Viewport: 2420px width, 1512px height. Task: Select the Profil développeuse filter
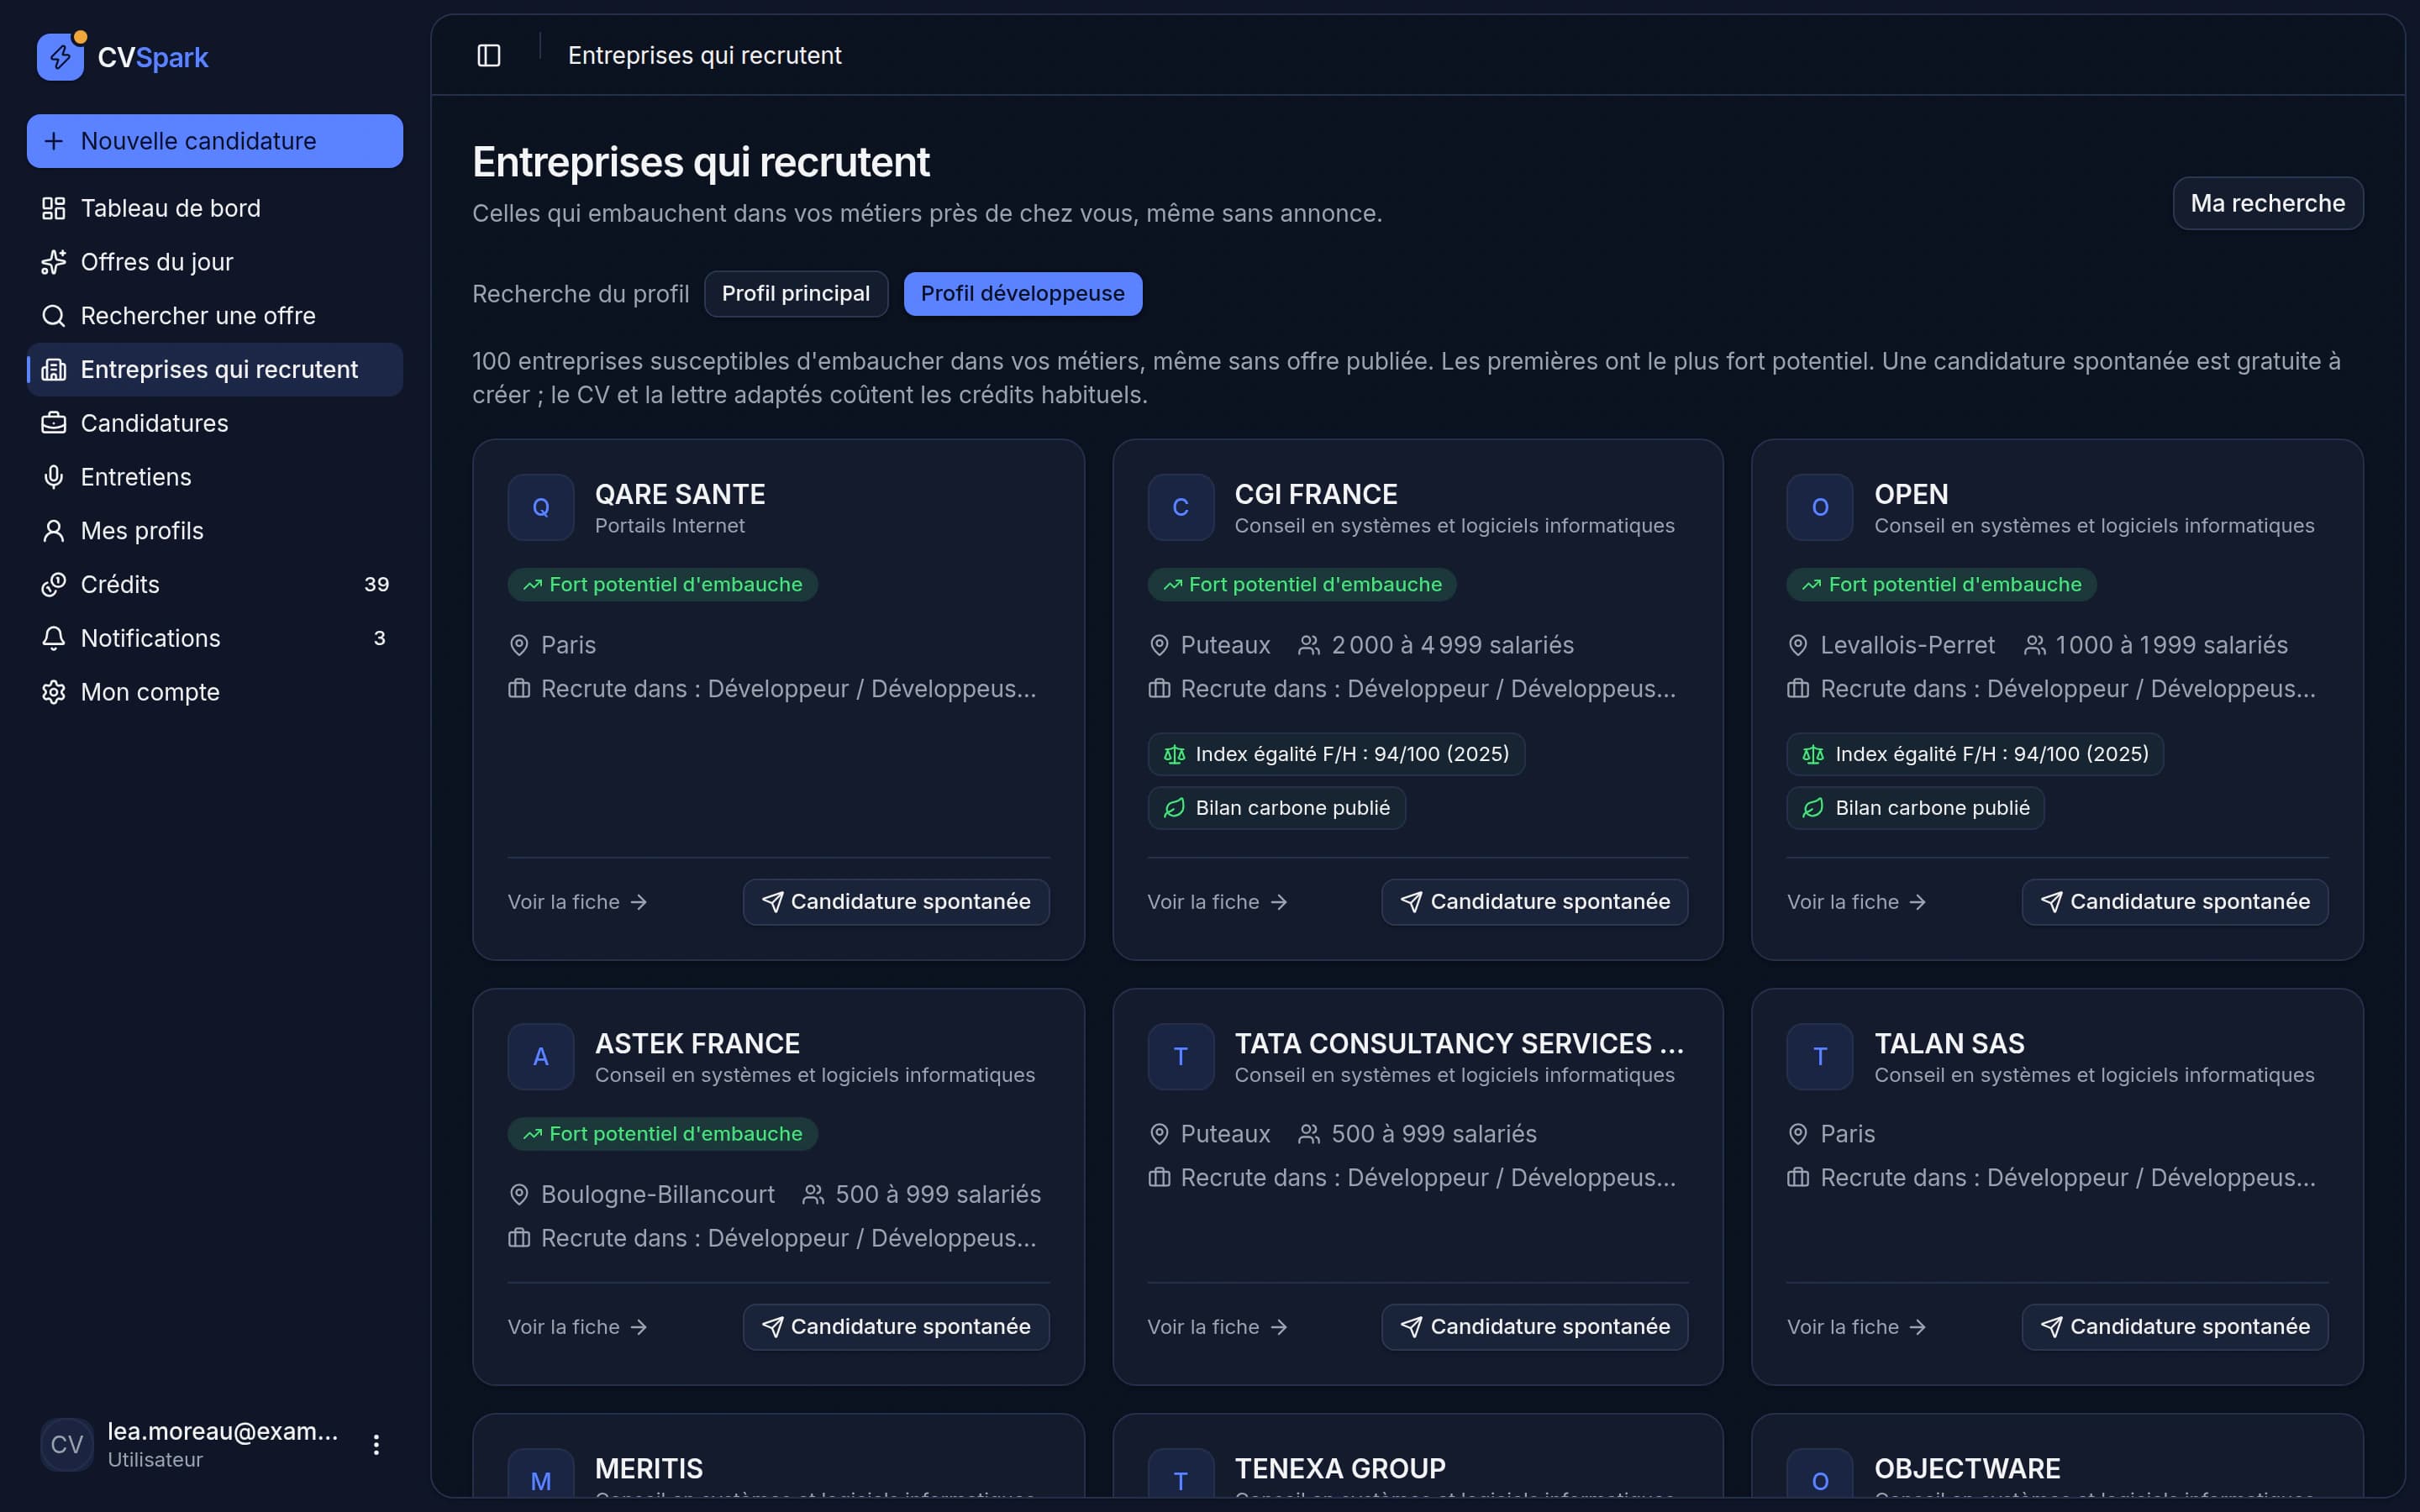1023,294
